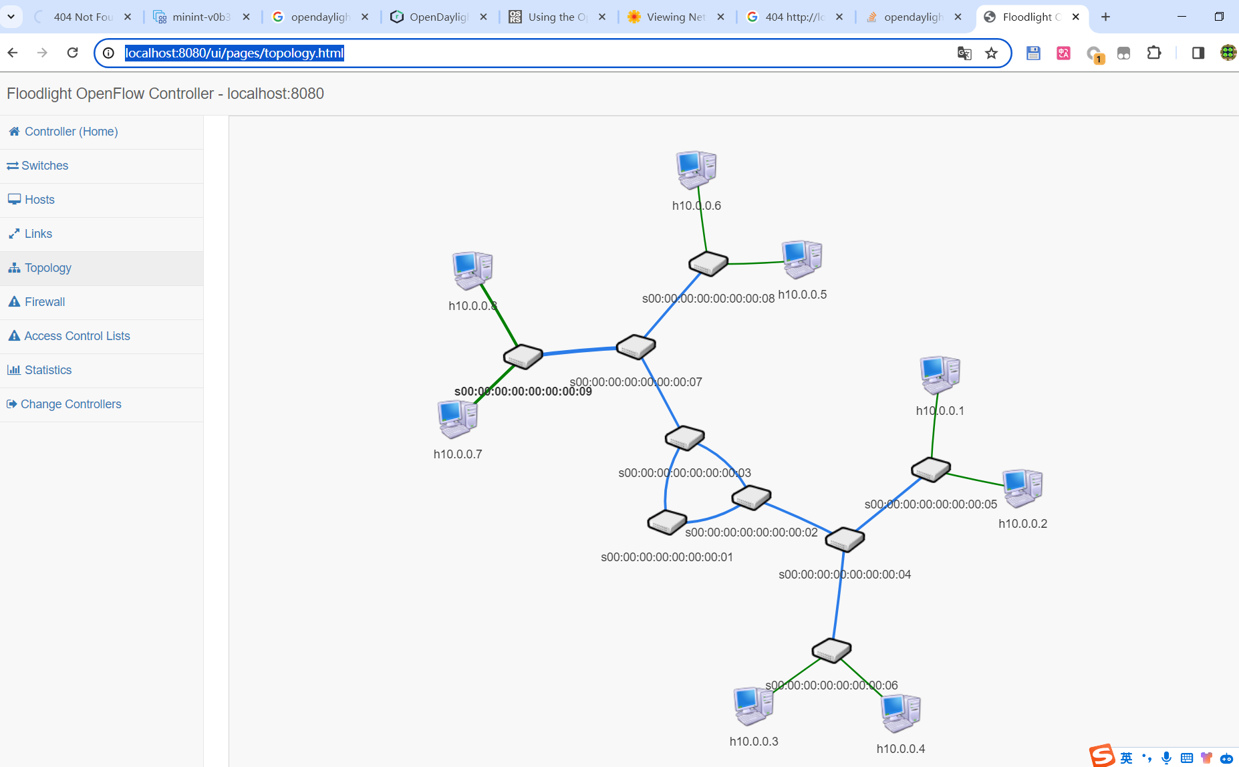Select switch node ending :04
Screen dimensions: 1239x767
point(845,539)
